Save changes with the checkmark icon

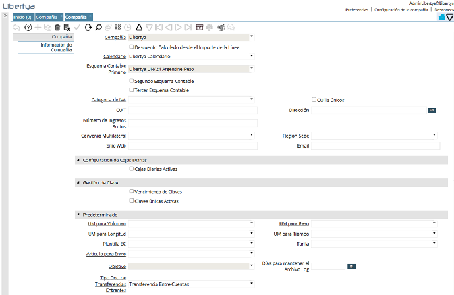point(77,28)
